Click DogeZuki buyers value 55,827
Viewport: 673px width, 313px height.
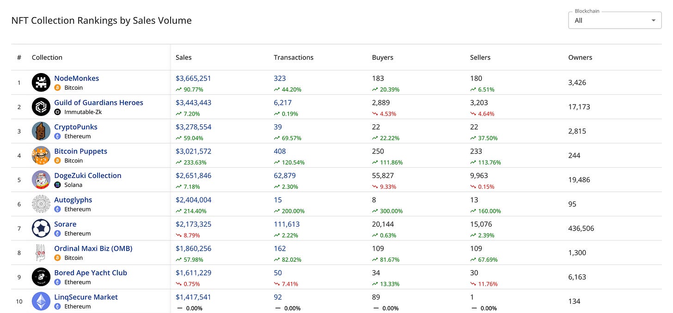(x=383, y=175)
